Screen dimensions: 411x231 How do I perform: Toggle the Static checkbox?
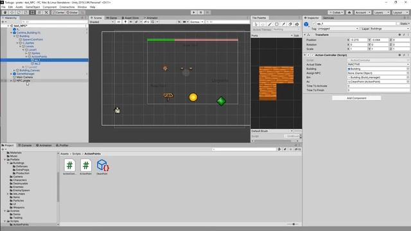(398, 24)
